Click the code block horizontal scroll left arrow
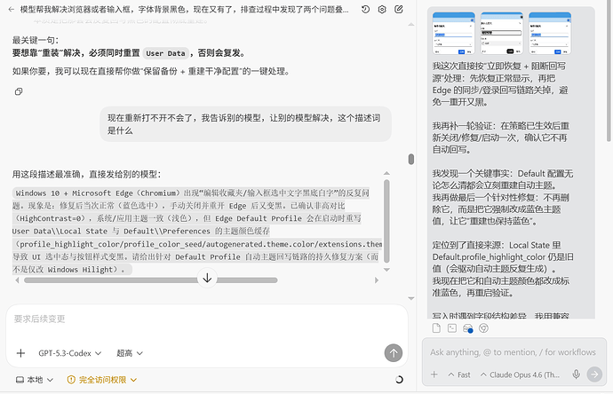 click(17, 280)
